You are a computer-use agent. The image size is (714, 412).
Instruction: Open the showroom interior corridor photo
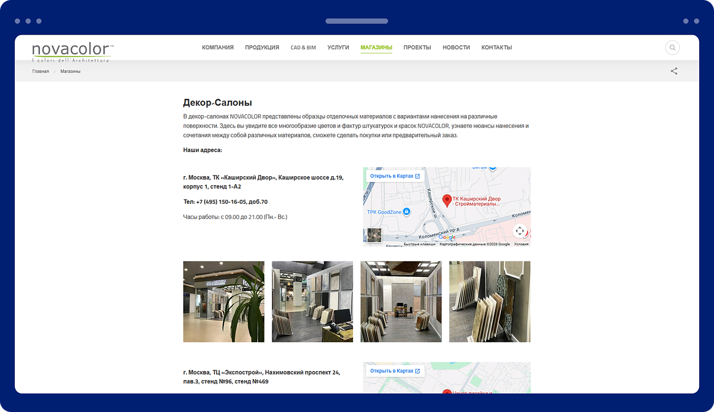click(x=401, y=302)
